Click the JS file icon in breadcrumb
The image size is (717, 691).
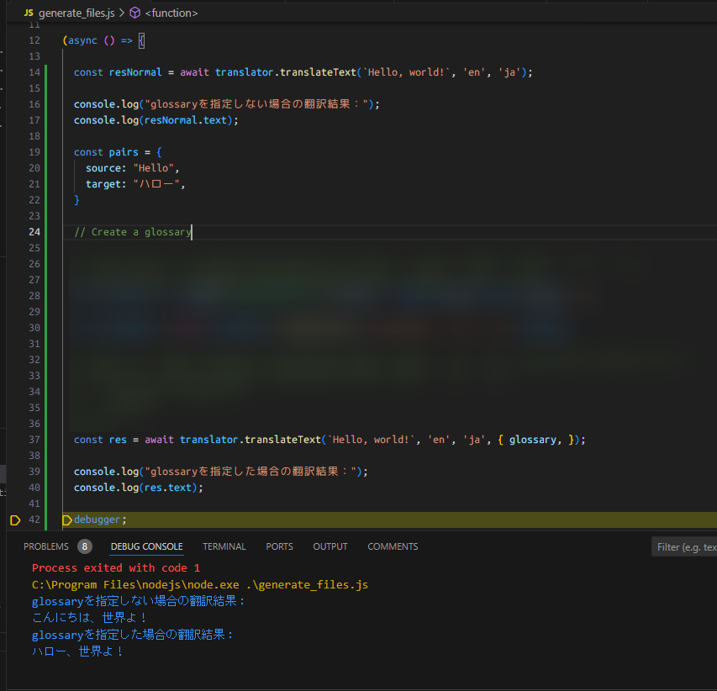29,13
